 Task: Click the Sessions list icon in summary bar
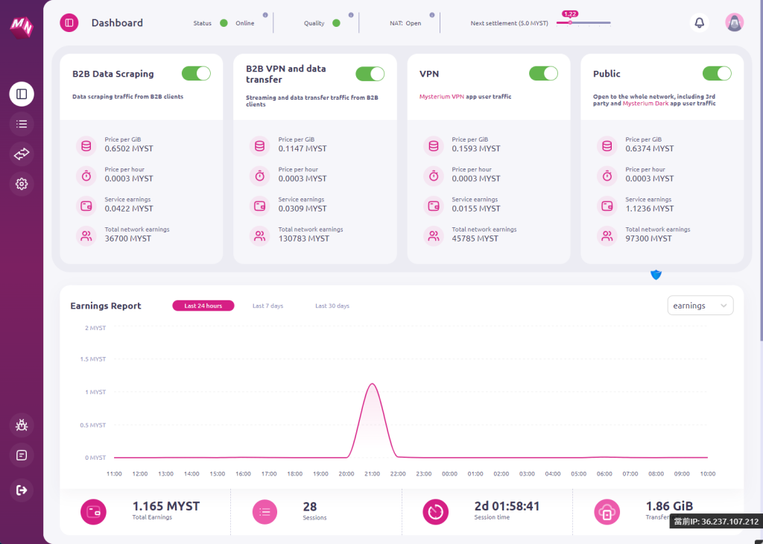(265, 512)
